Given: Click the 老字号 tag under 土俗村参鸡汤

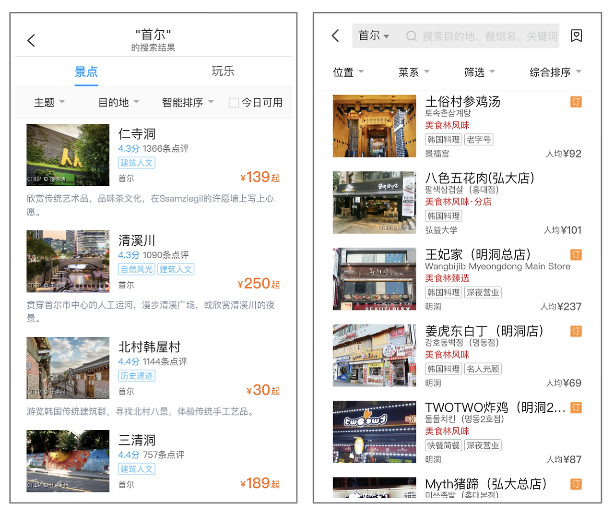Looking at the screenshot, I should pos(479,140).
